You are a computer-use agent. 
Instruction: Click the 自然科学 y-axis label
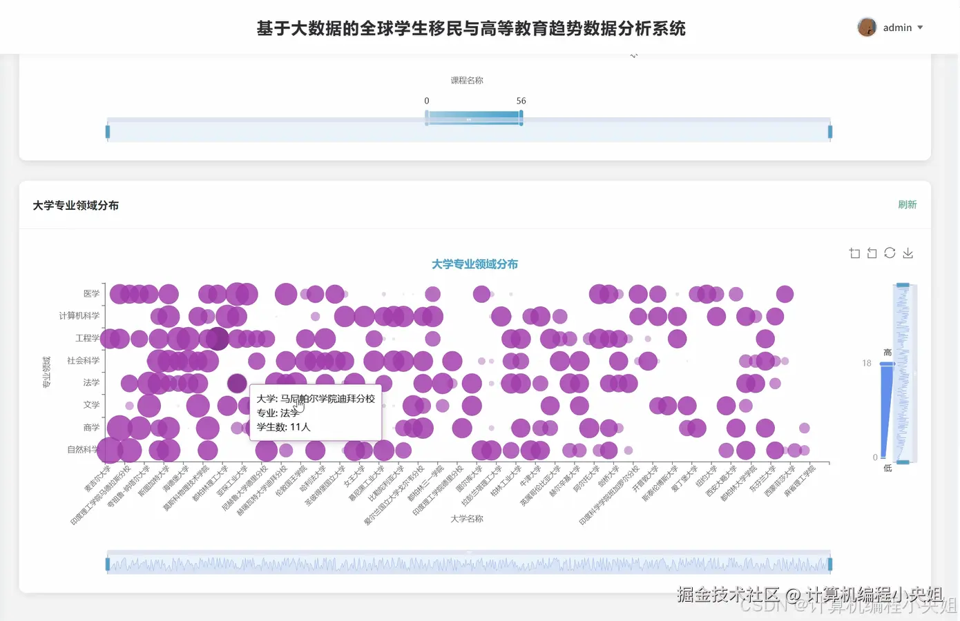pyautogui.click(x=83, y=449)
